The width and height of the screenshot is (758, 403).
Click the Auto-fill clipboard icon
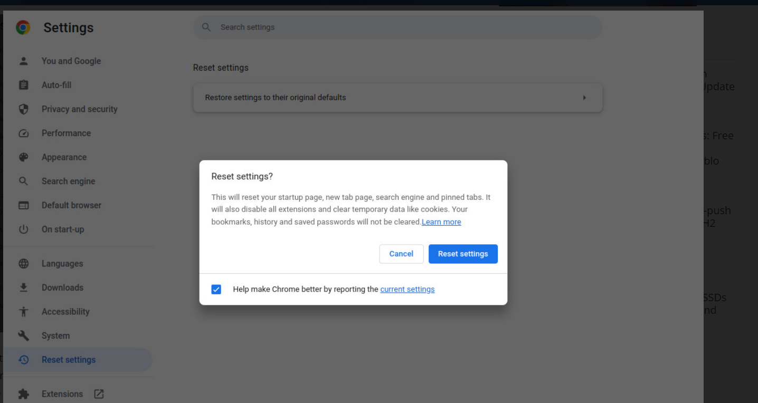[x=23, y=85]
